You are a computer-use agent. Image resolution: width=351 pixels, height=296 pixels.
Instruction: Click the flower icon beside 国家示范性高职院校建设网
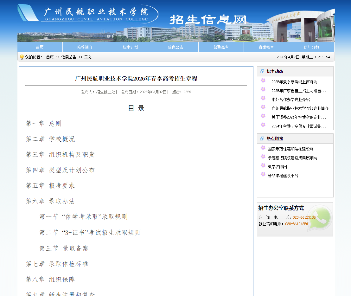[x=263, y=148]
